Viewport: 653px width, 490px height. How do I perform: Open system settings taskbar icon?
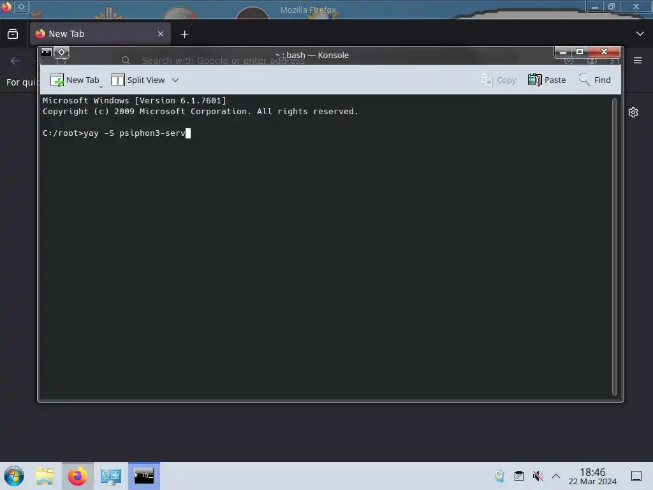111,476
